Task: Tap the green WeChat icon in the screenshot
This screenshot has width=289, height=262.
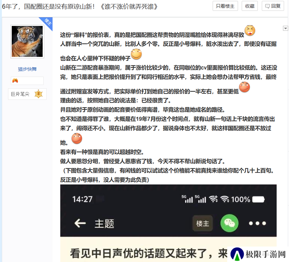Action: point(229,223)
